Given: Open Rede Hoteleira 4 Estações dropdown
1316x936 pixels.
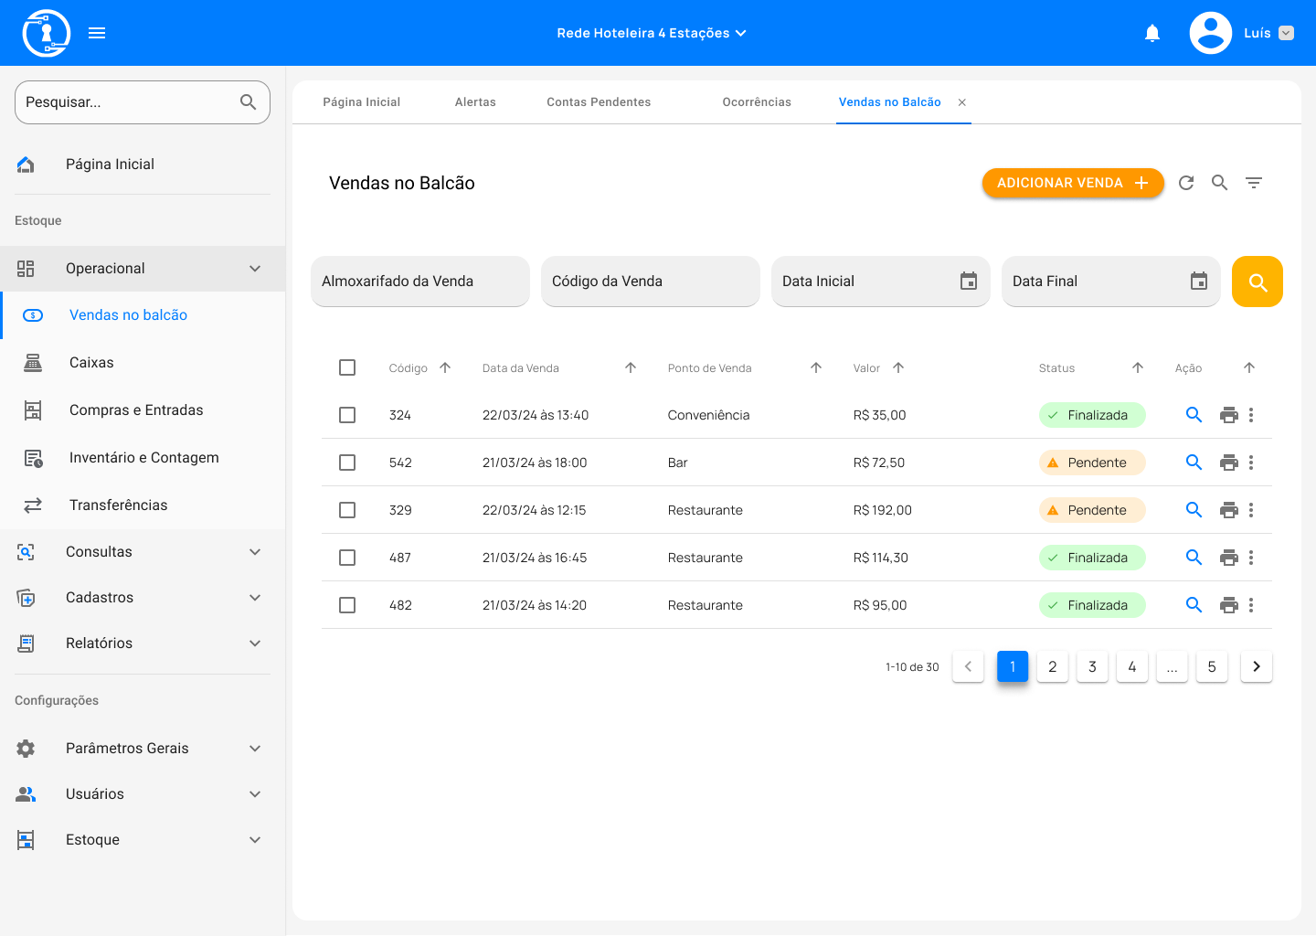Looking at the screenshot, I should [x=651, y=33].
